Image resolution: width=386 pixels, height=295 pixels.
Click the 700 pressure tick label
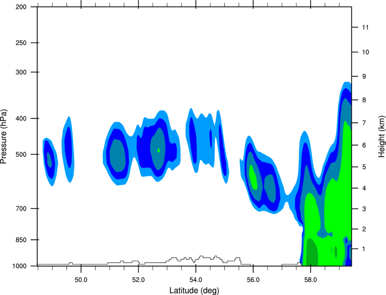[21, 209]
